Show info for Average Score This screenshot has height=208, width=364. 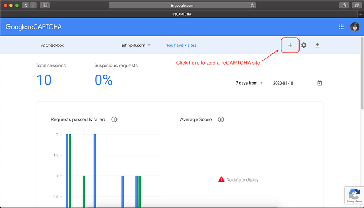[x=221, y=119]
